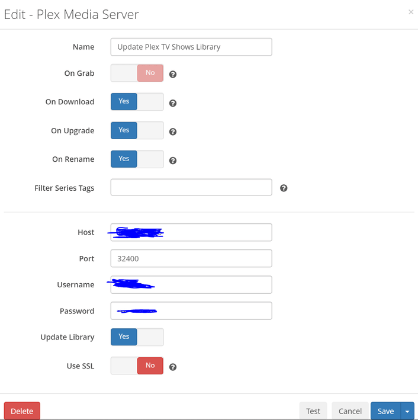Open the On Upgrade help icon
418x420 pixels.
click(x=173, y=132)
